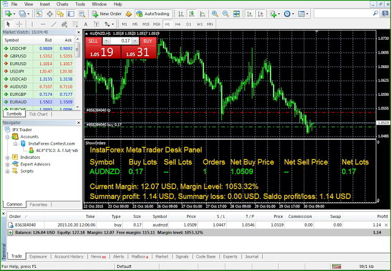The image size is (391, 271).
Task: Switch to Tick Chart tab
Action: tap(38, 114)
